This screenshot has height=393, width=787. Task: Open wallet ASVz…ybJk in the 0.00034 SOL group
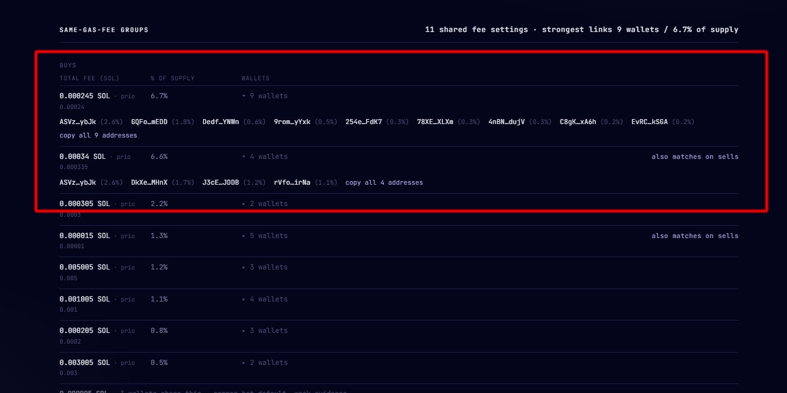pyautogui.click(x=78, y=182)
